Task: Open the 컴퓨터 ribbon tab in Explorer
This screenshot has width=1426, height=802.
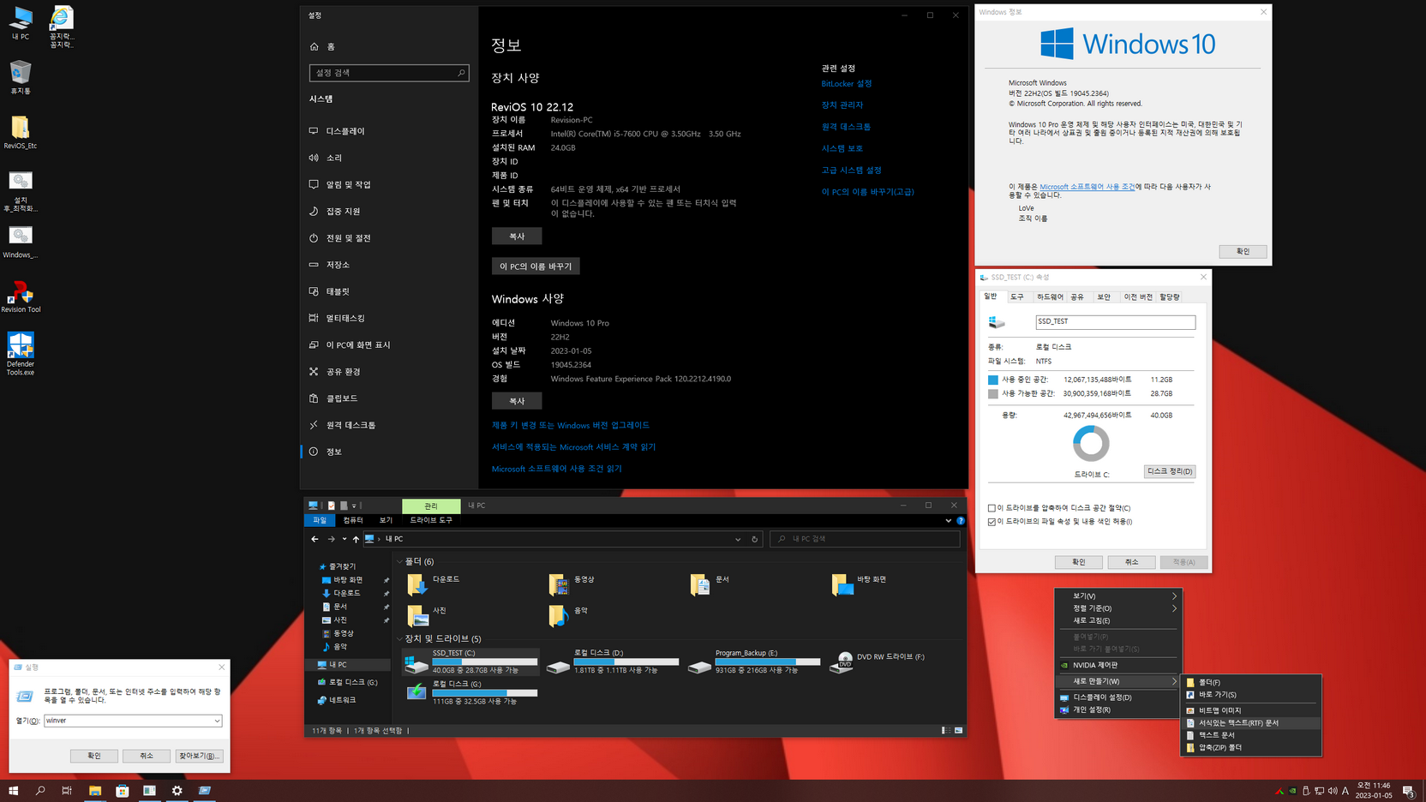Action: click(x=353, y=520)
